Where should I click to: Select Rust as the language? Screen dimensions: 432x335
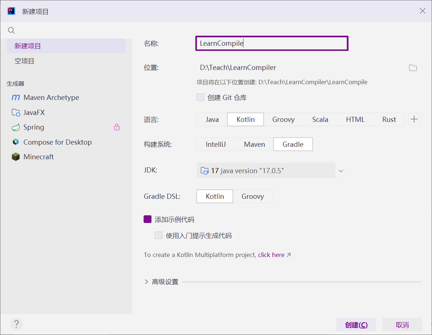[389, 120]
